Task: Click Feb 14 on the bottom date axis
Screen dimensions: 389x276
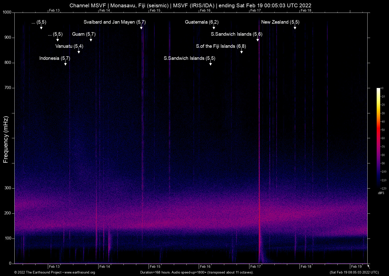Action: point(105,266)
